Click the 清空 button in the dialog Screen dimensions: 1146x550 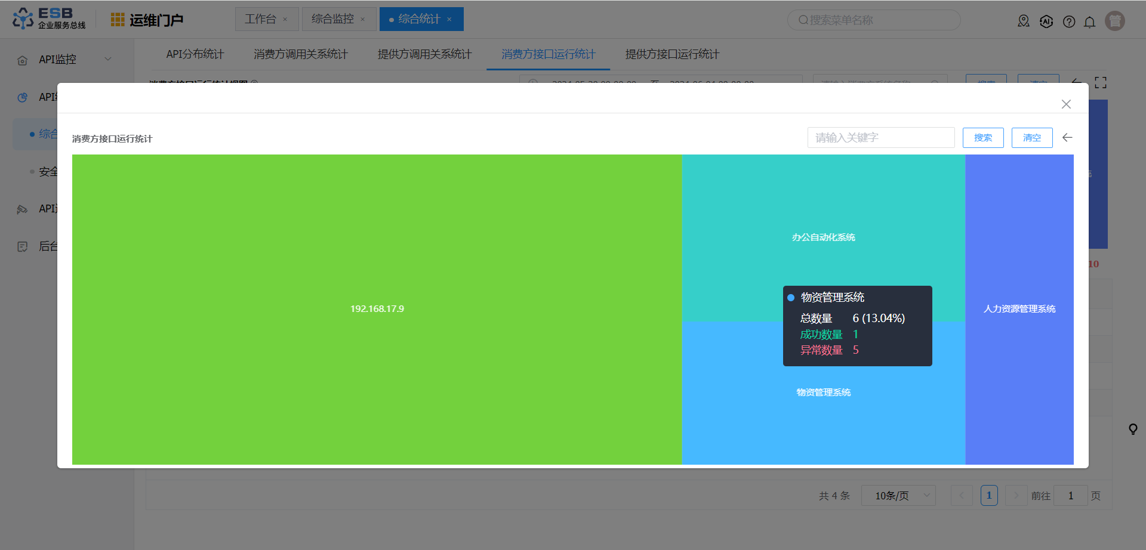click(1031, 138)
